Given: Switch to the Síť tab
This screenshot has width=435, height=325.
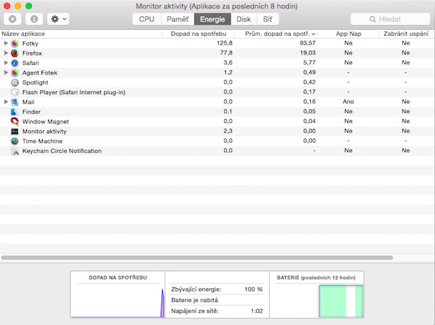Looking at the screenshot, I should pos(267,19).
